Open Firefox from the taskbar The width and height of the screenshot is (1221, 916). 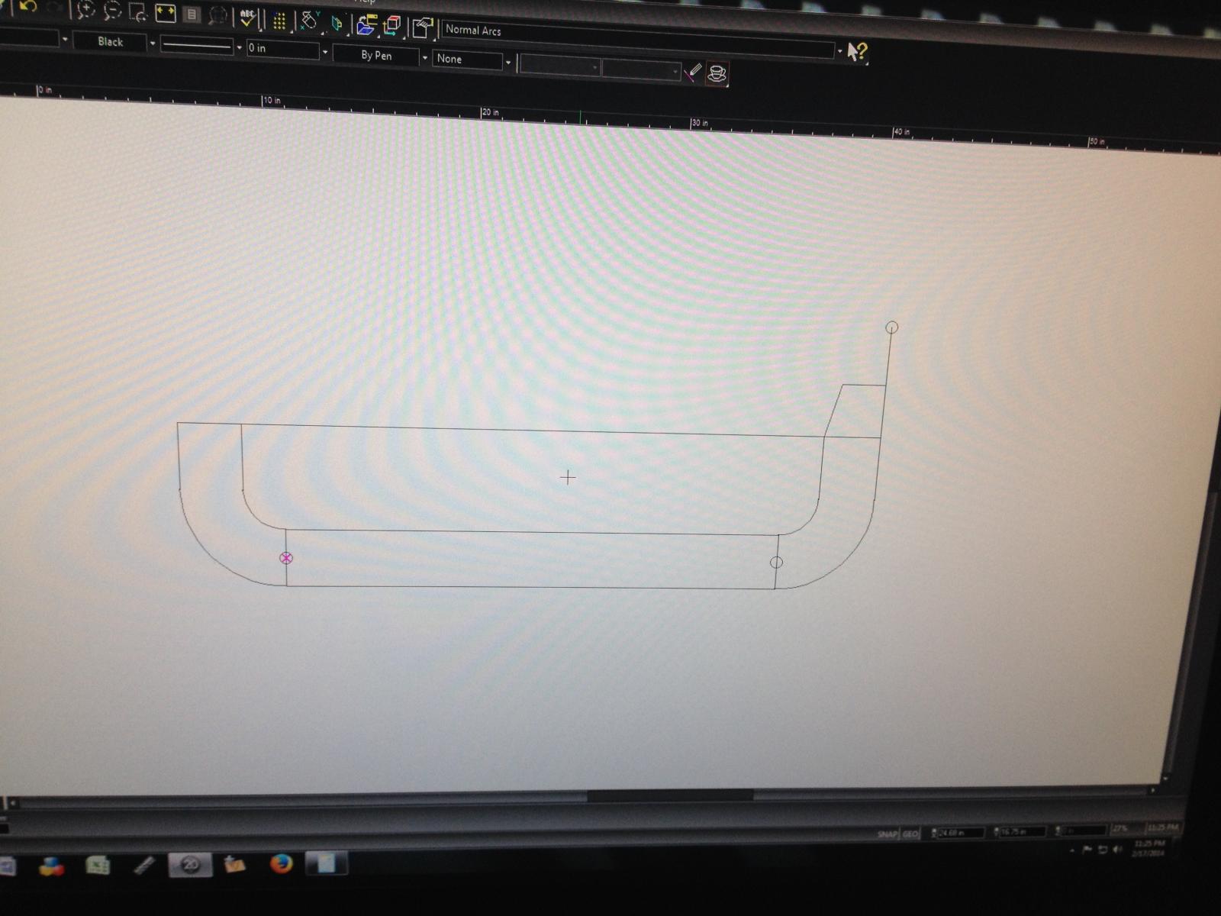(x=282, y=863)
